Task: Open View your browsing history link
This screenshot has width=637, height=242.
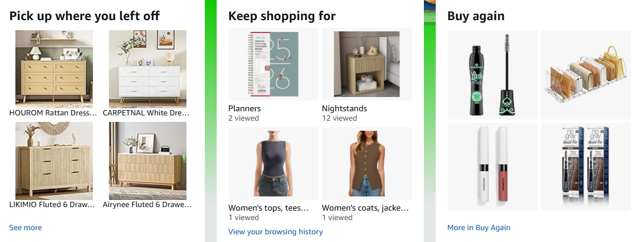Action: tap(275, 232)
